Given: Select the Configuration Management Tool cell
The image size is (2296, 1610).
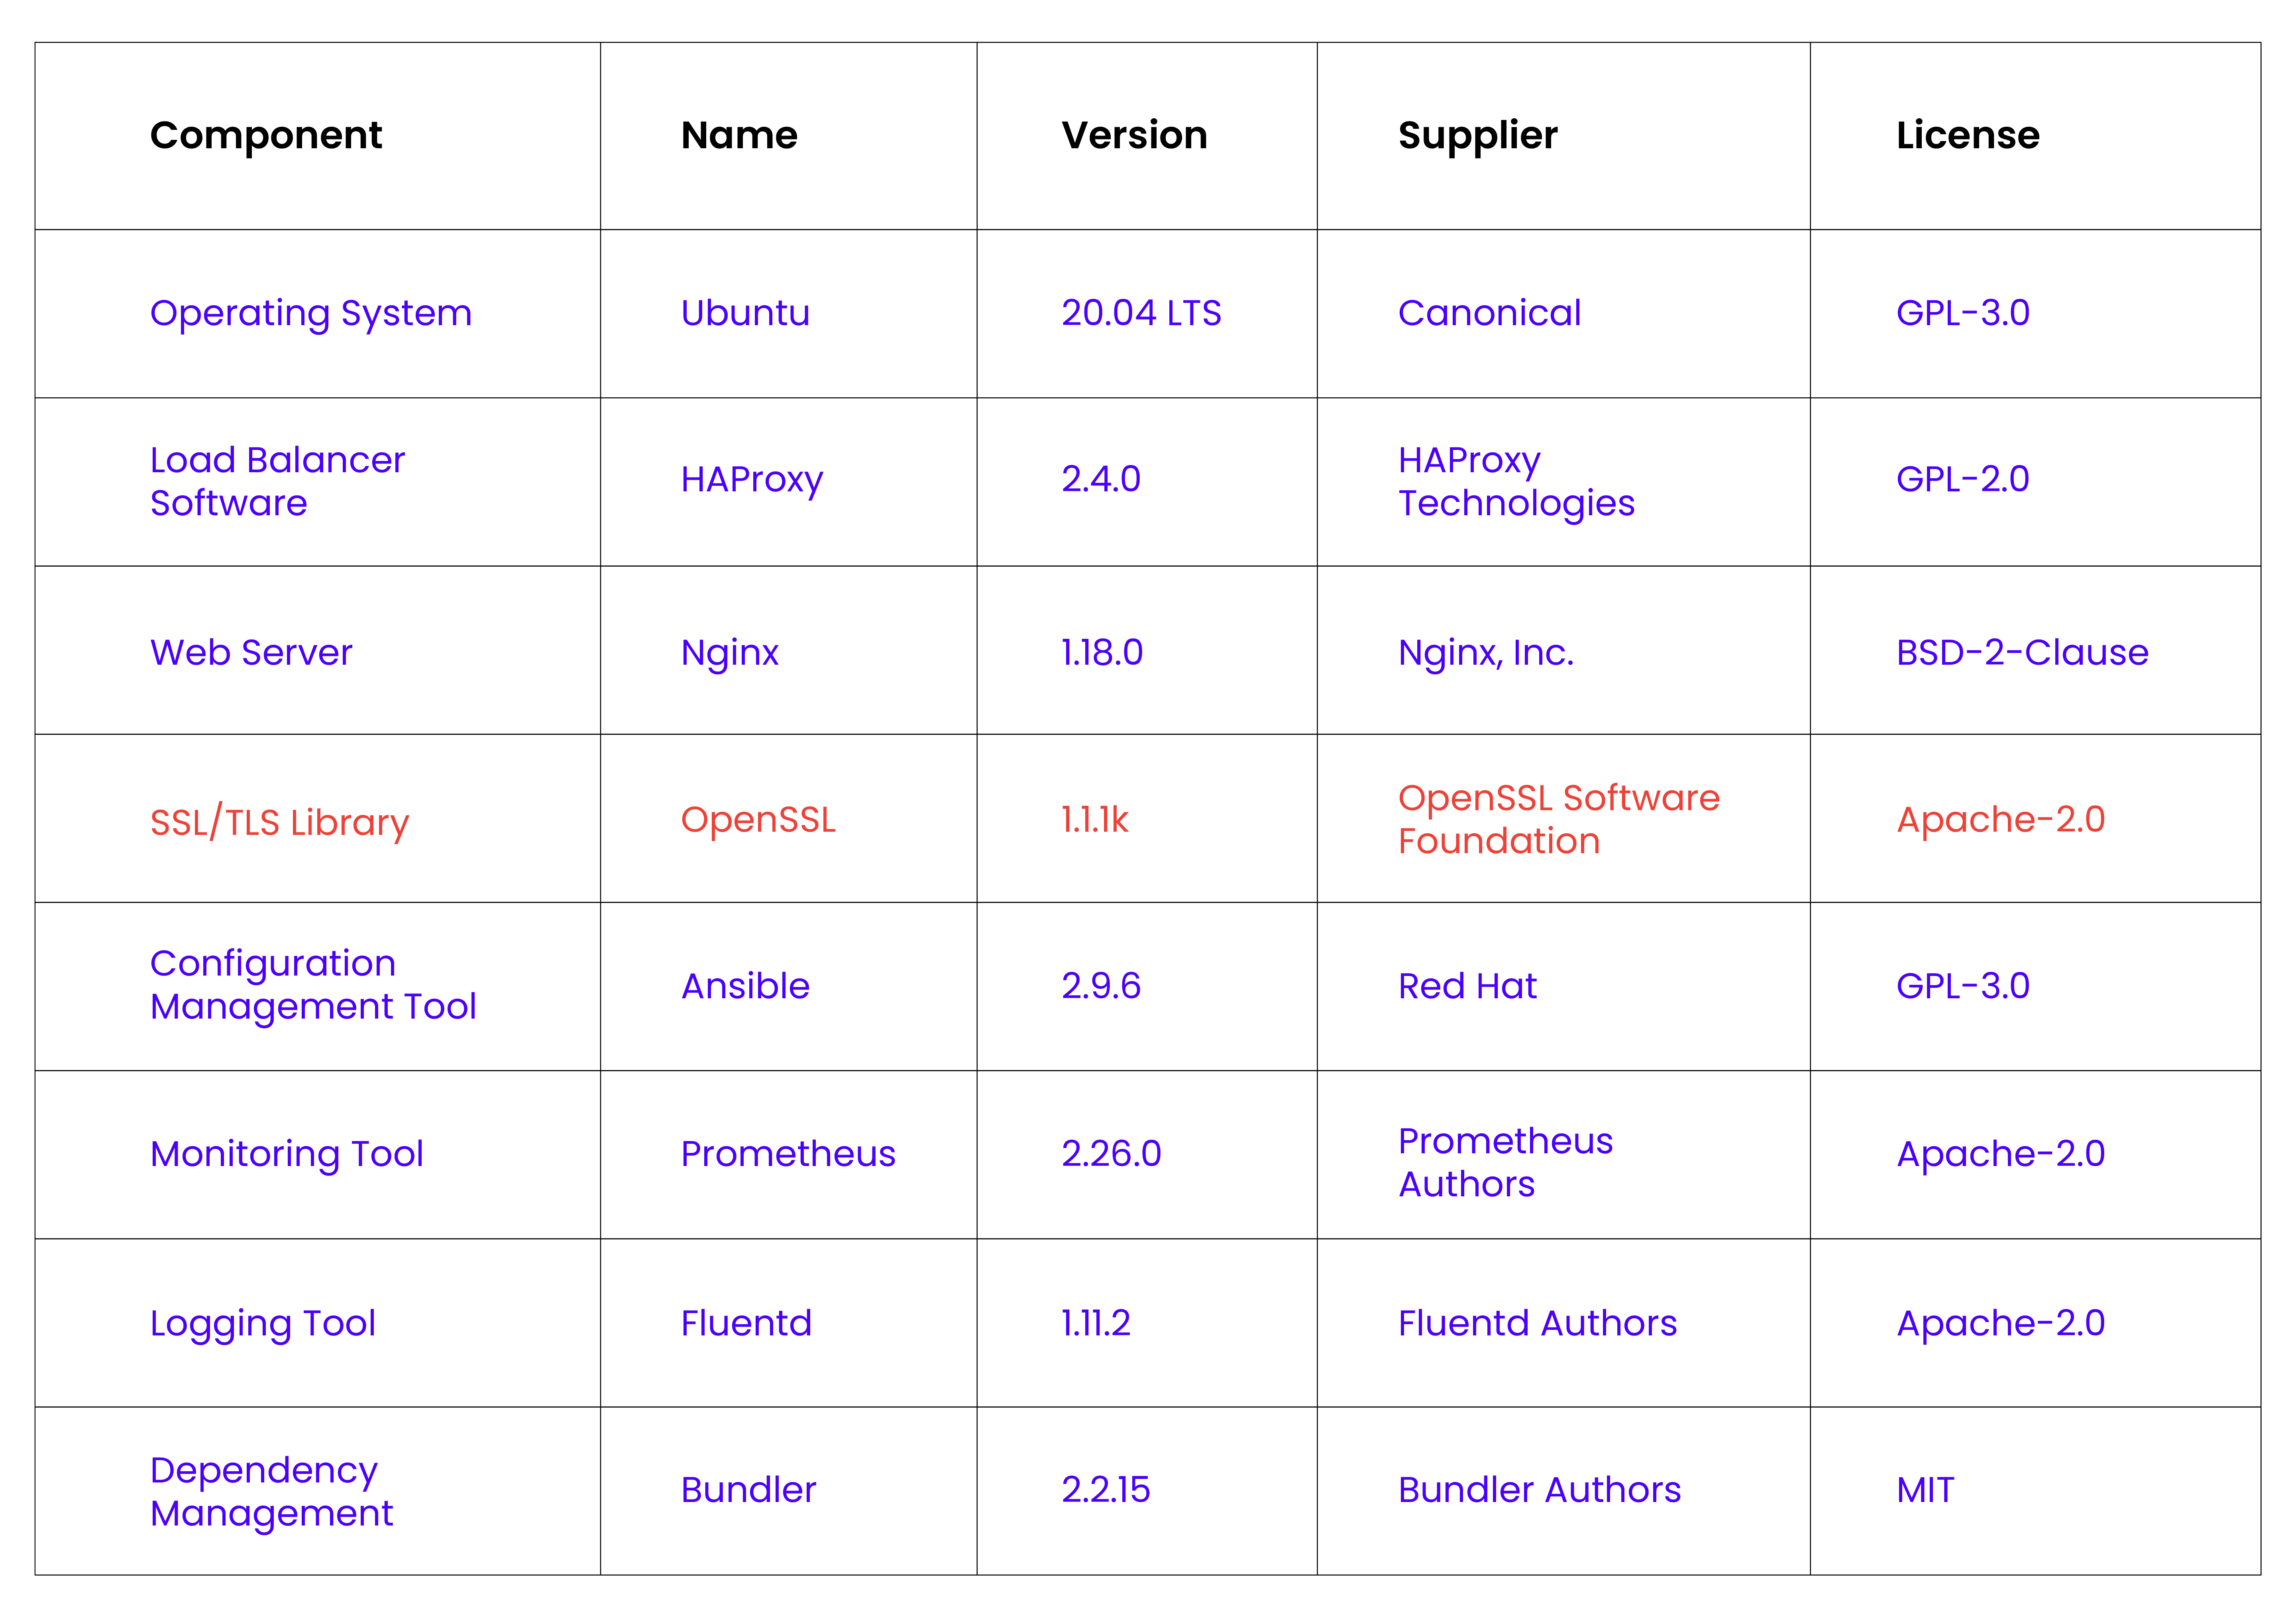Looking at the screenshot, I should tap(312, 985).
